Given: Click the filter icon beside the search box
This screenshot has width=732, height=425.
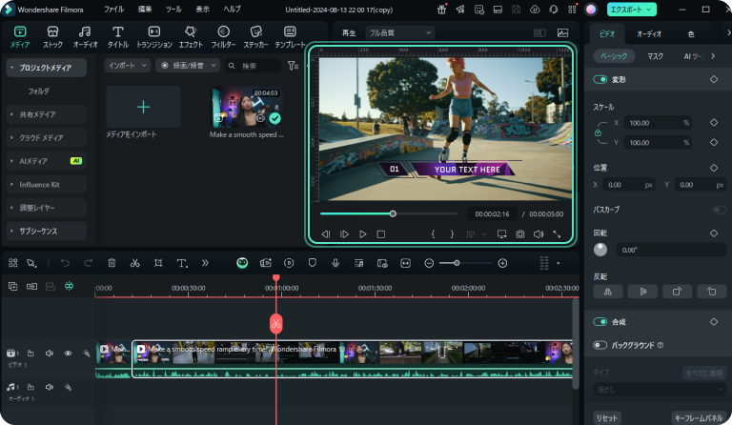Looking at the screenshot, I should click(x=293, y=66).
